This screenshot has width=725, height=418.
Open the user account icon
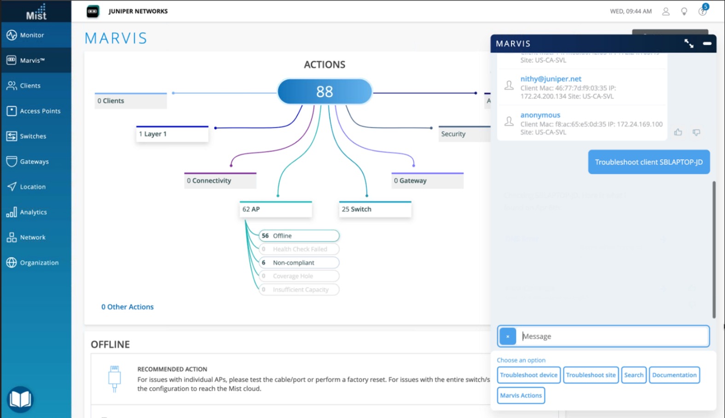click(666, 12)
